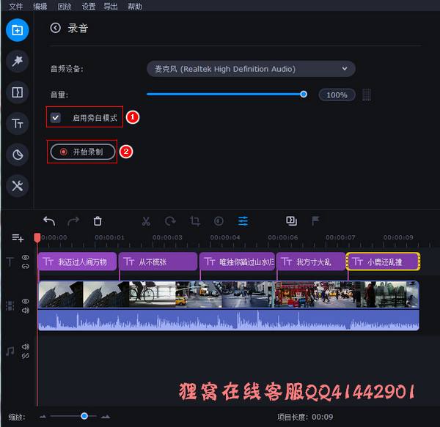
Task: Click the title track T icon
Action: [x=10, y=261]
